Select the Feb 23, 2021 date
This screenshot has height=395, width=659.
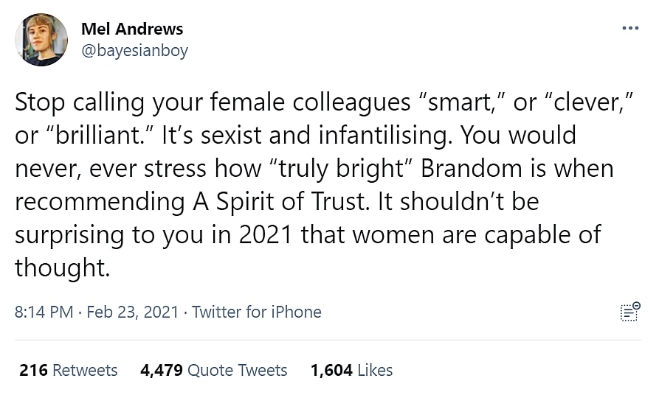tap(133, 312)
